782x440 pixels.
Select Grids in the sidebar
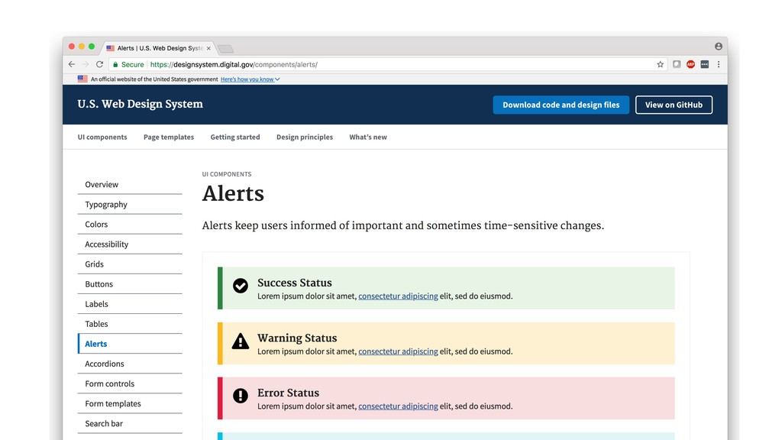click(130, 264)
